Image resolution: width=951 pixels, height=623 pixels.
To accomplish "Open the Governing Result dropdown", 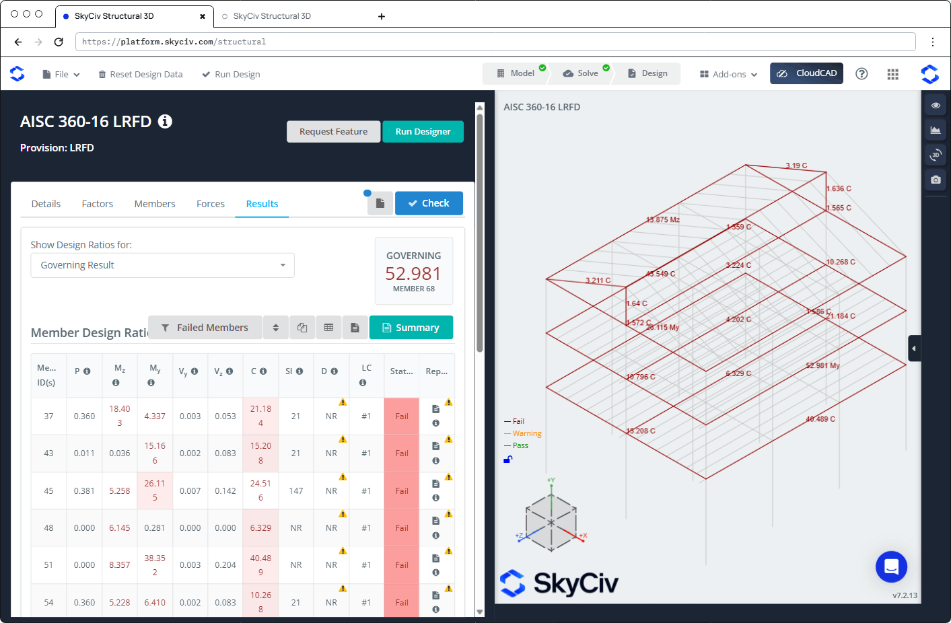I will click(x=163, y=265).
